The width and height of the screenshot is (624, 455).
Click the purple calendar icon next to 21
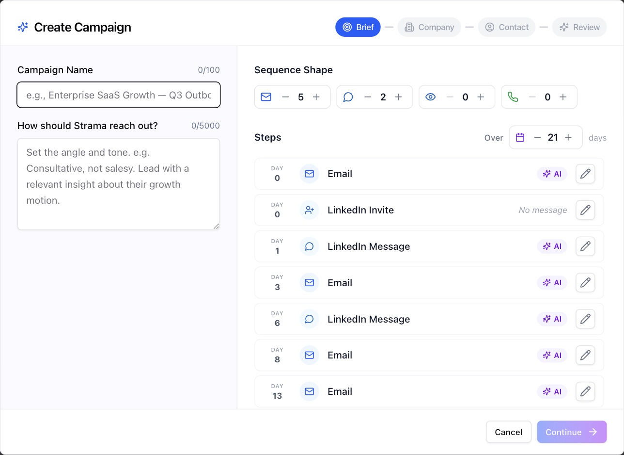pos(520,137)
